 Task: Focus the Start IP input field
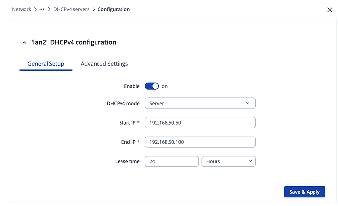coord(200,122)
